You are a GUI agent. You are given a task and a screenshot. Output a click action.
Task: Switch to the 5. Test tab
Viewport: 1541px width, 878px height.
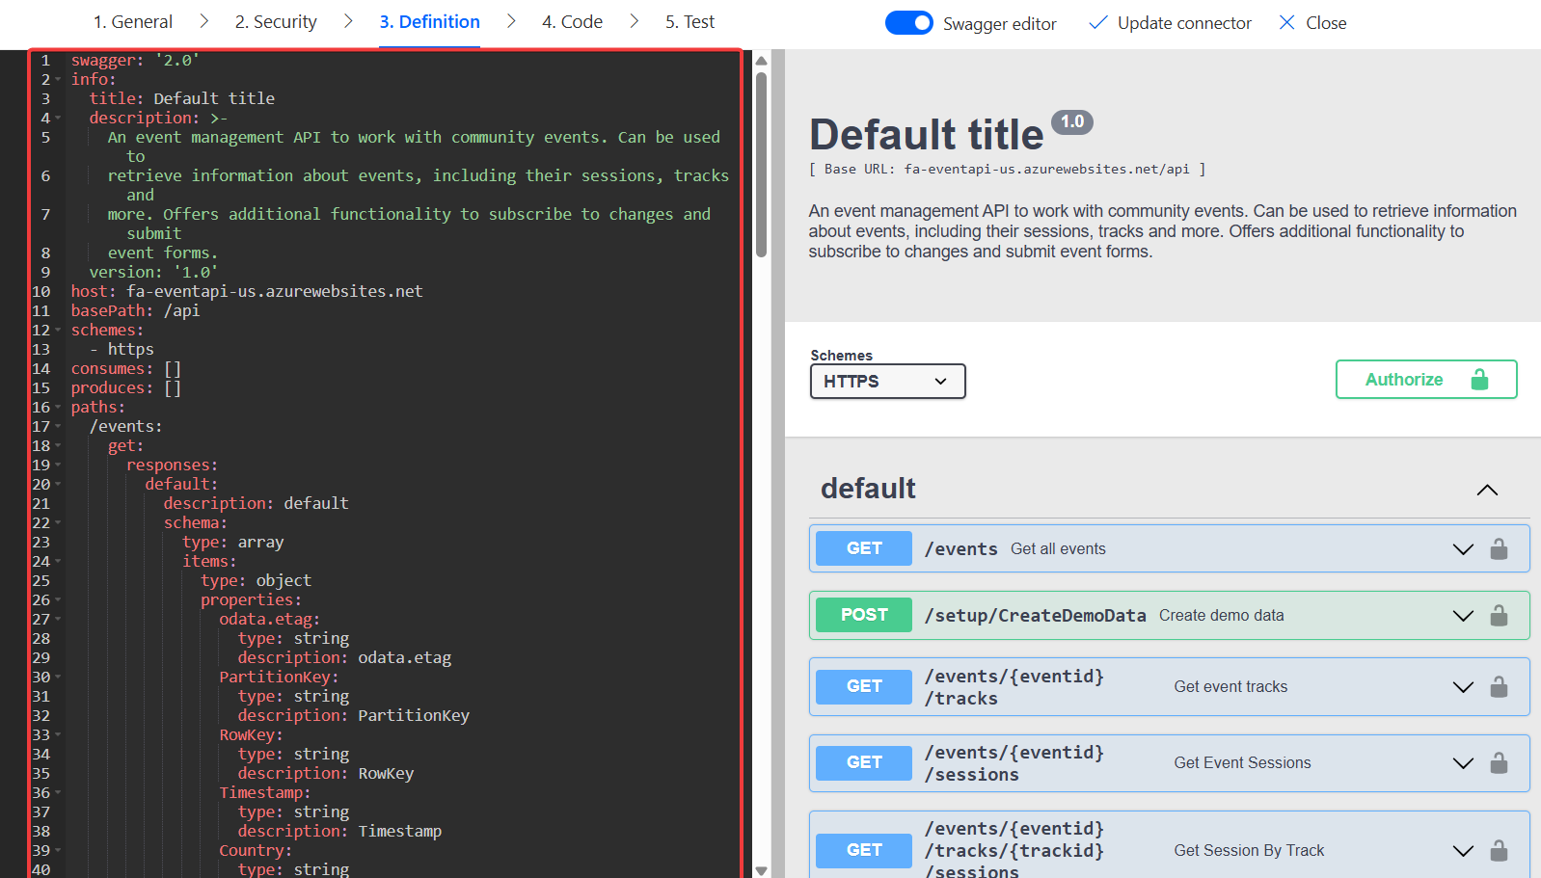(x=689, y=22)
